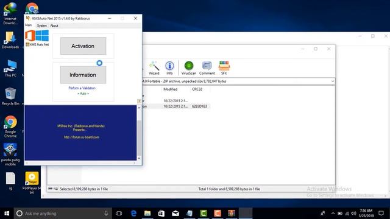Screen dimensions: 390x219
Task: Open the Store from the taskbar
Action: pos(161,214)
